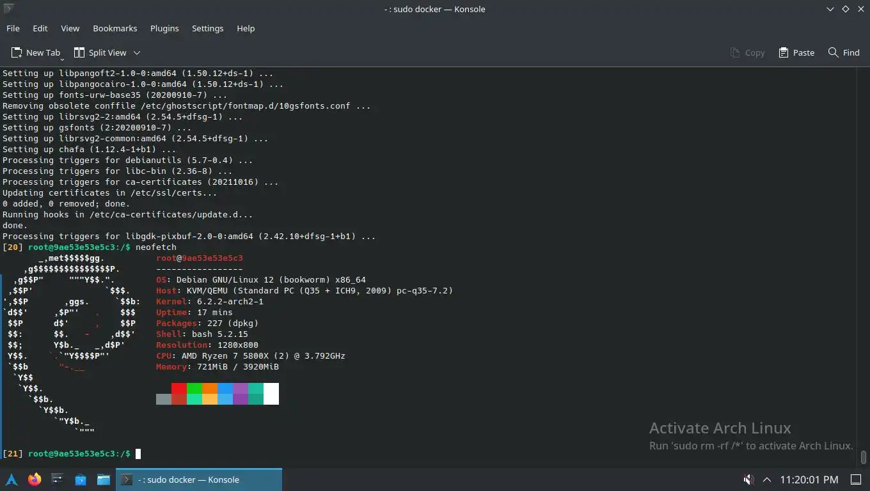The height and width of the screenshot is (491, 870).
Task: Click the muted volume tray icon
Action: point(748,479)
